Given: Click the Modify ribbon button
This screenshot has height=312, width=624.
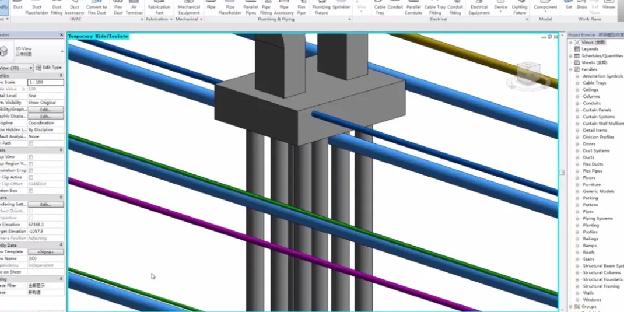Looking at the screenshot, I should pos(4,7).
